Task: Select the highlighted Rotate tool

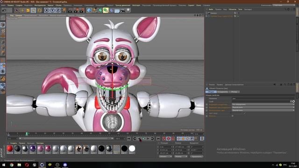Action: pos(34,10)
